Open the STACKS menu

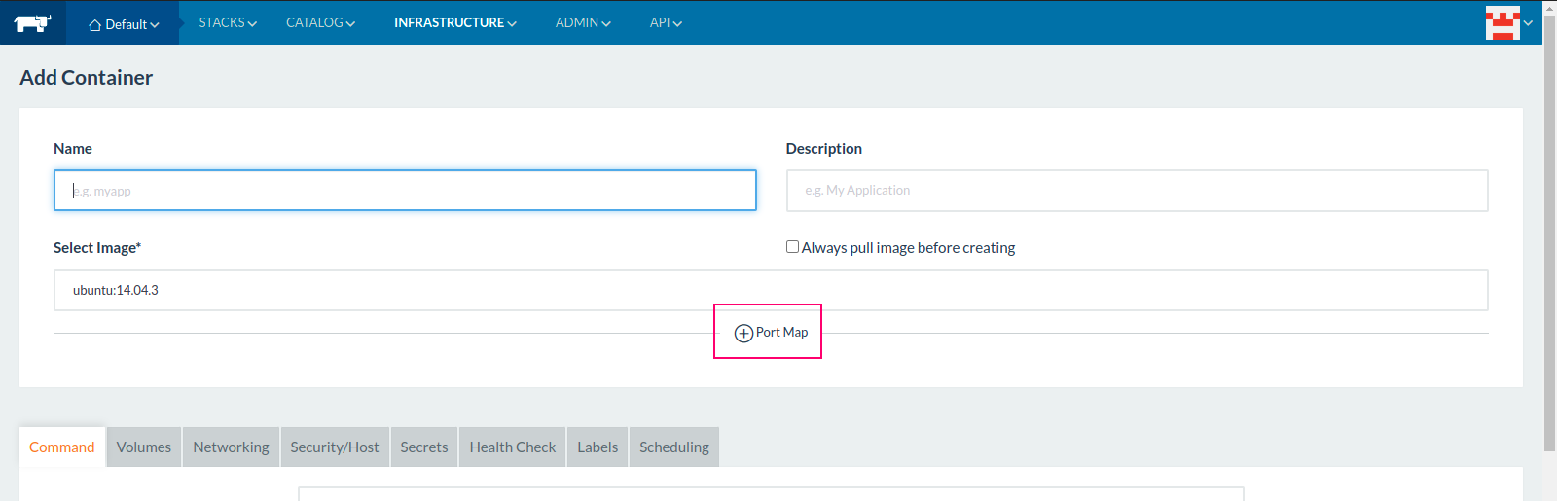coord(228,22)
